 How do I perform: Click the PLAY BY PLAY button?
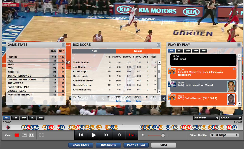(x=136, y=145)
